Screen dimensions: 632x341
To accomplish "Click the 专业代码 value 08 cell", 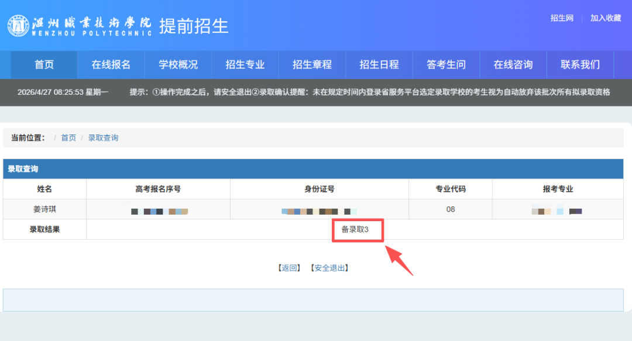I will coord(450,209).
